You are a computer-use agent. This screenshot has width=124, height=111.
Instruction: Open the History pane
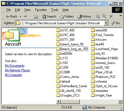tap(84, 16)
